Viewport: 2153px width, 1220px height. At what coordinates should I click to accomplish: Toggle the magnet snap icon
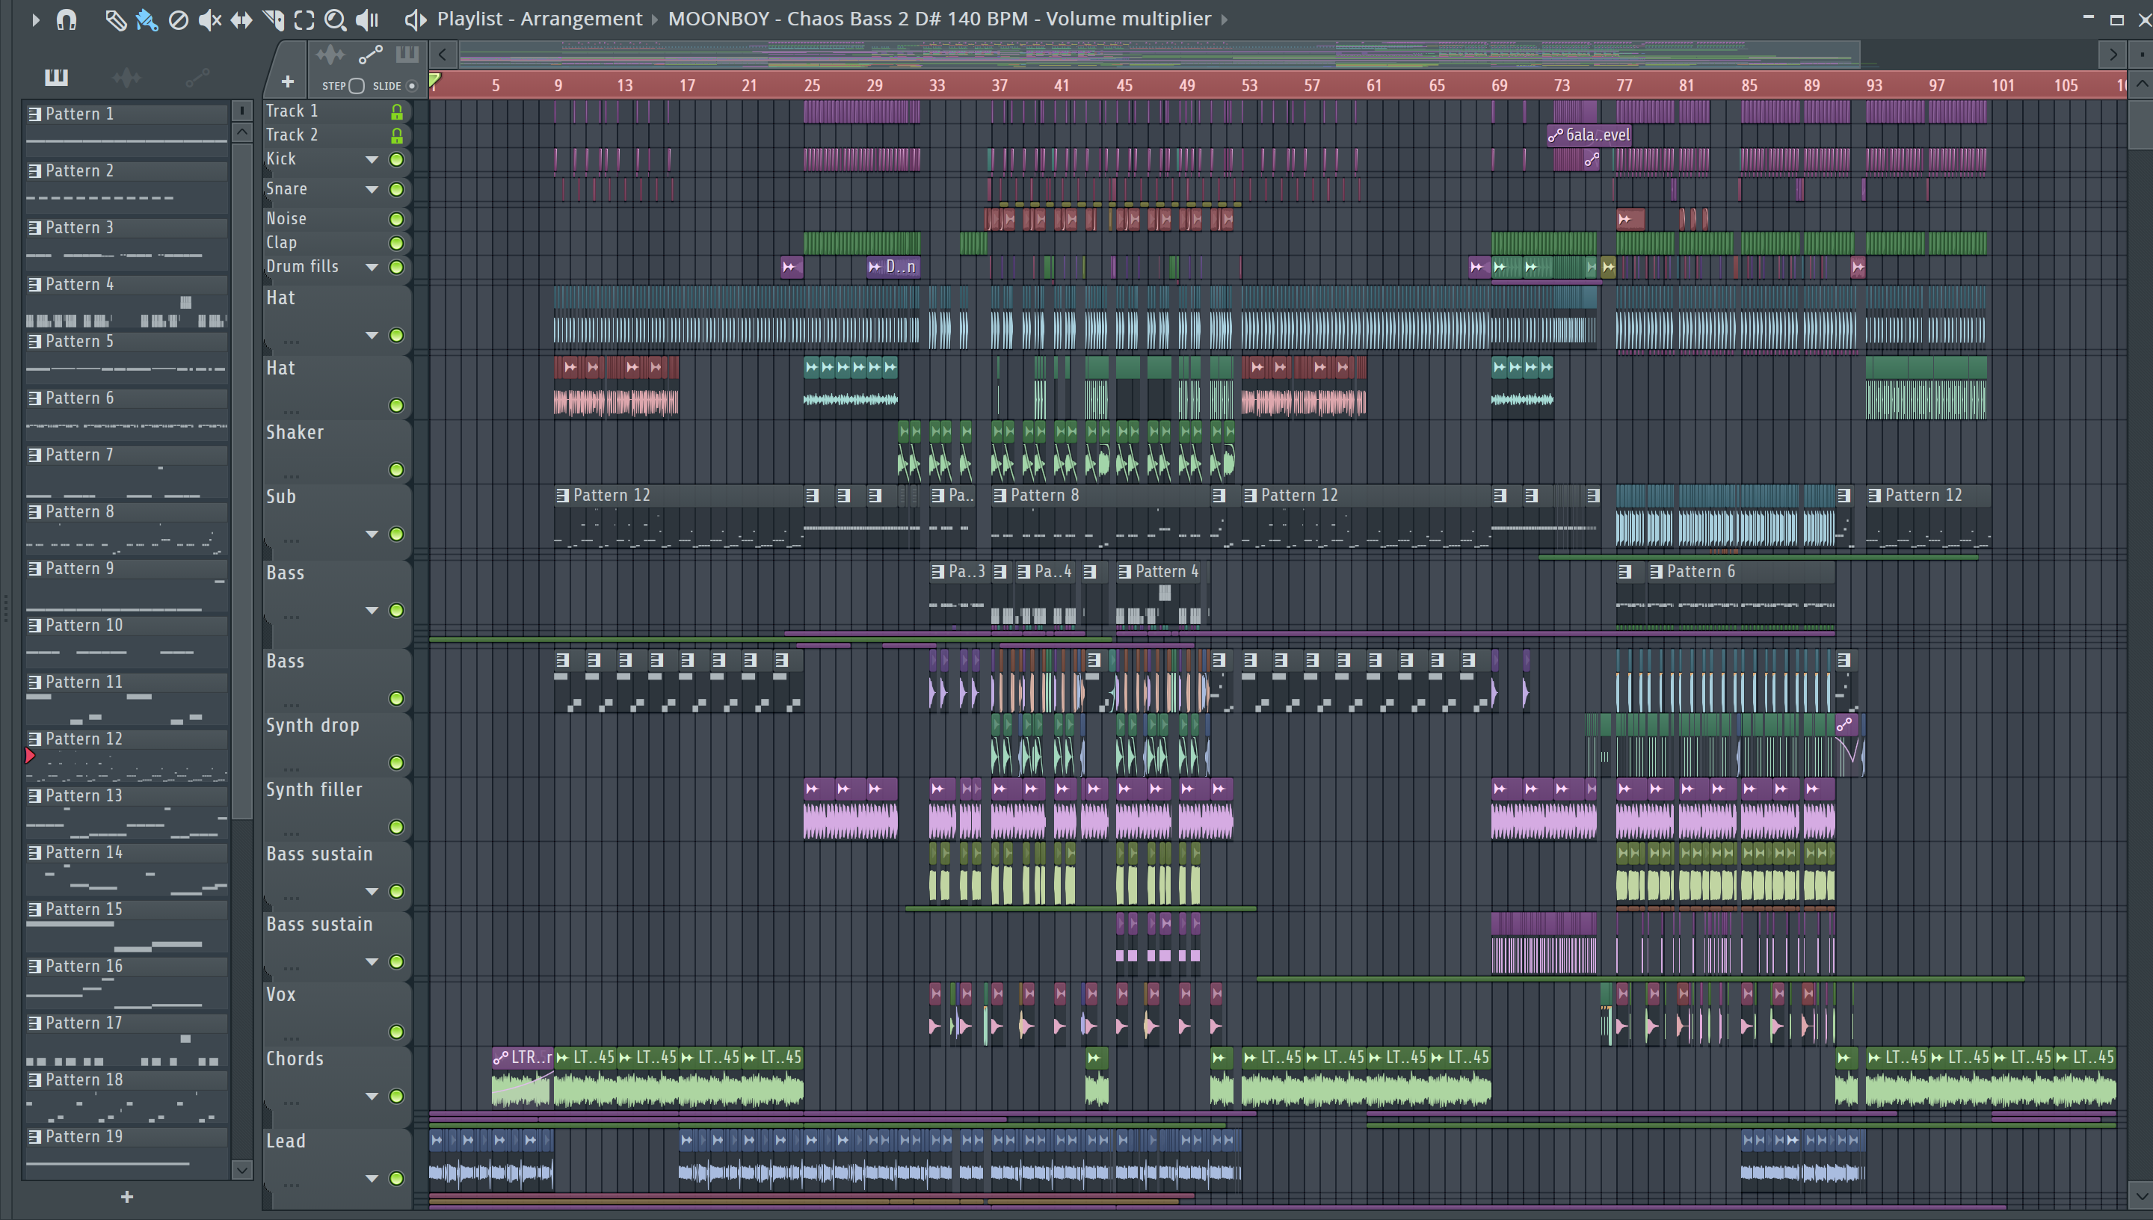coord(67,19)
